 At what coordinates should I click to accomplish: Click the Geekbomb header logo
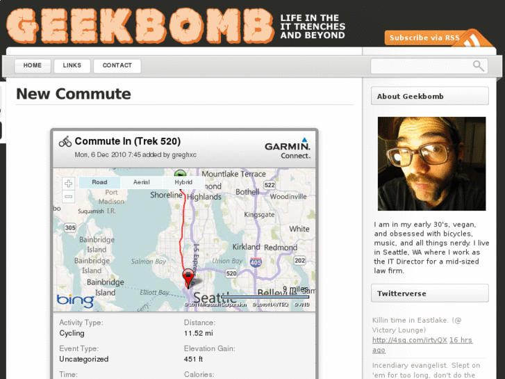(x=140, y=26)
